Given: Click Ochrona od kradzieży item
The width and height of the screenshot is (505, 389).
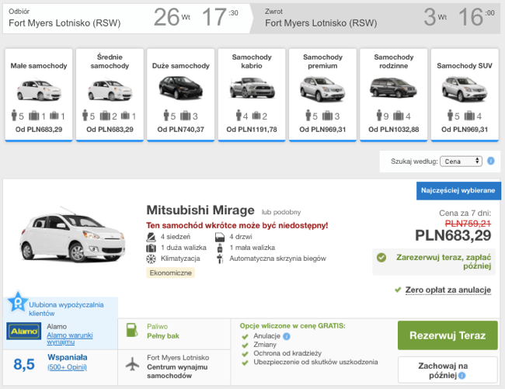Looking at the screenshot, I should tap(287, 353).
